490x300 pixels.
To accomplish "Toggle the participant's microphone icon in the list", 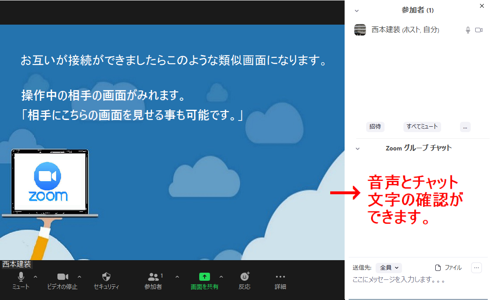I will [x=468, y=30].
